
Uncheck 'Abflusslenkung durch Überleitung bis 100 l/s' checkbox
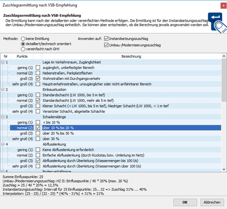coord(38,161)
